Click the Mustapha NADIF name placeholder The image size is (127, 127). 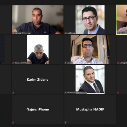point(90,109)
